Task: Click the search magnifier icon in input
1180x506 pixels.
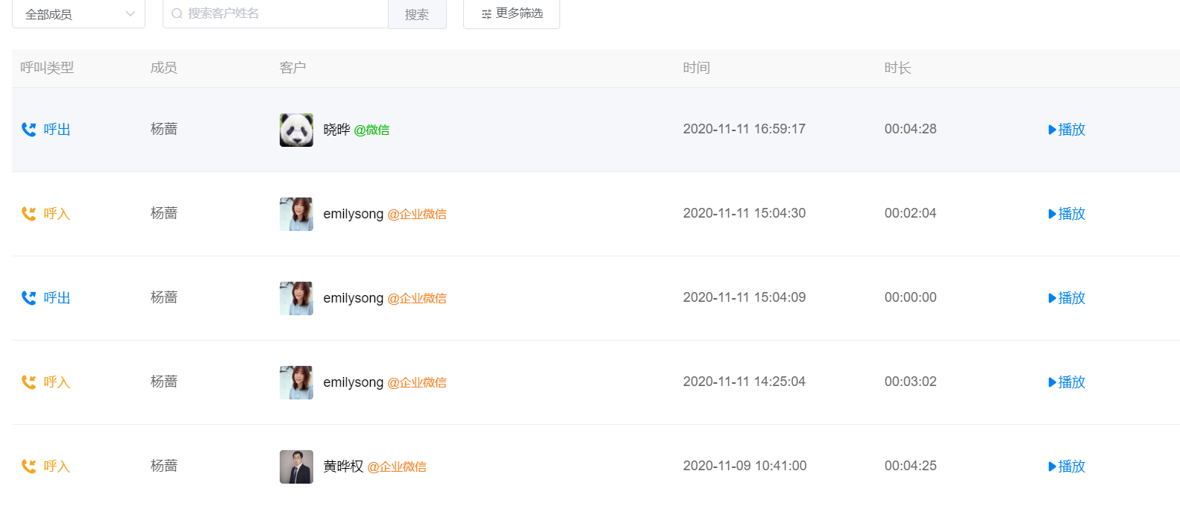Action: 177,13
